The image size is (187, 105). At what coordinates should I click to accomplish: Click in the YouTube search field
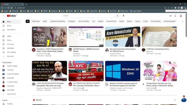point(88,16)
